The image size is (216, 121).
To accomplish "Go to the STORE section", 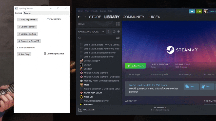I will 95,17.
